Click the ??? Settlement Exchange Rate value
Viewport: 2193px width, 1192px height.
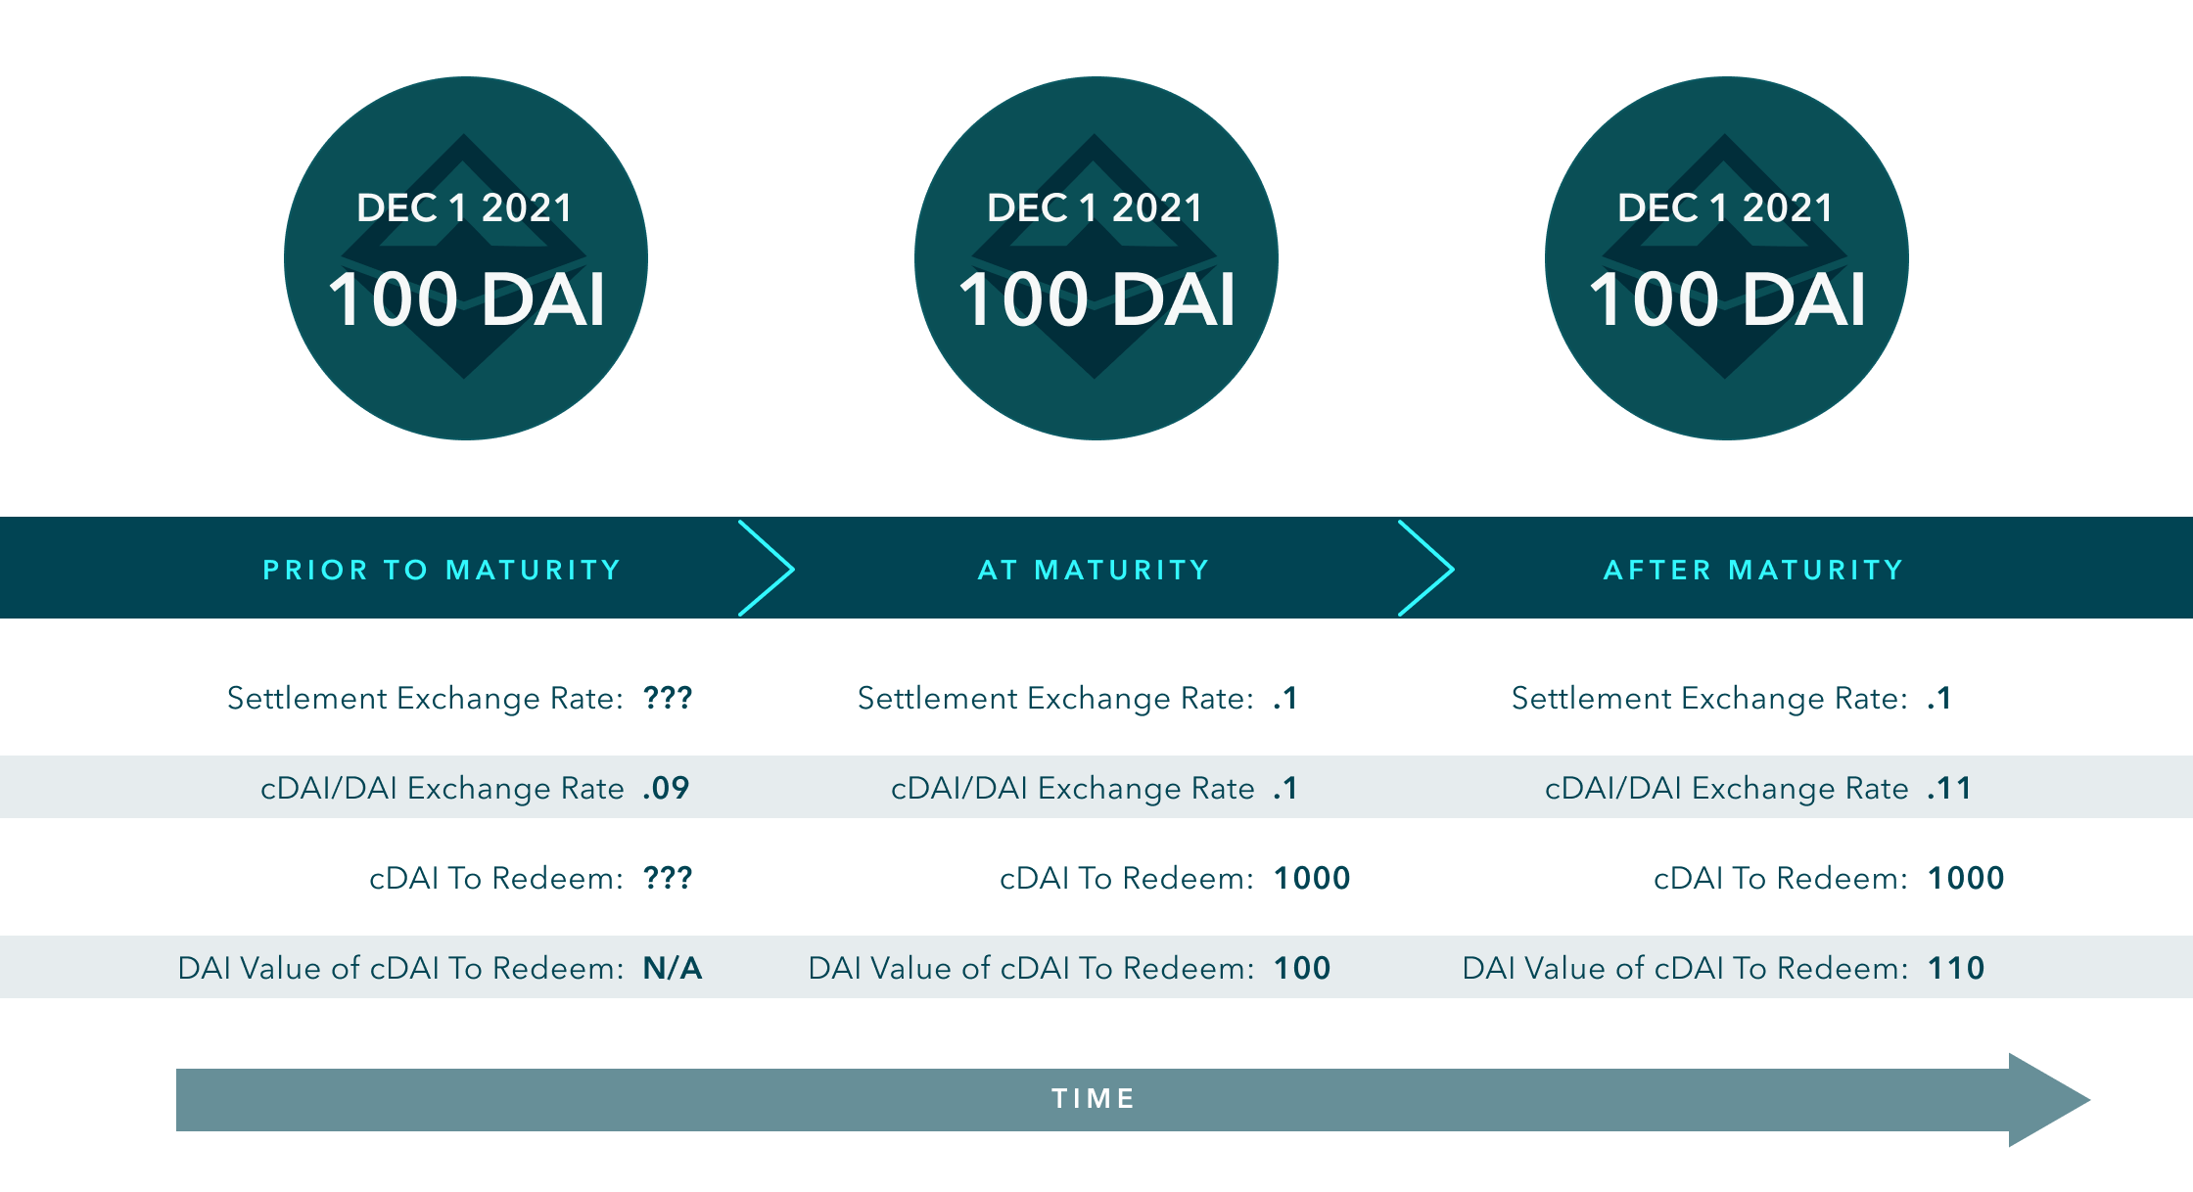(x=668, y=698)
